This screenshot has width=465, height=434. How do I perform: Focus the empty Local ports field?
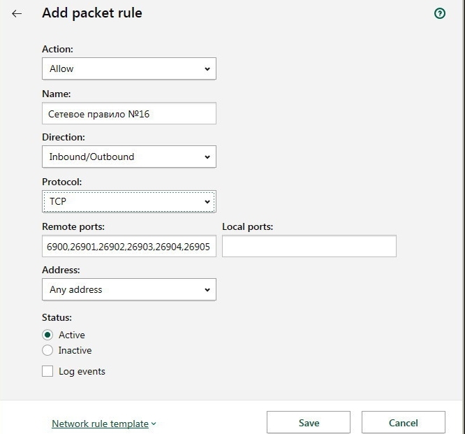pyautogui.click(x=309, y=246)
